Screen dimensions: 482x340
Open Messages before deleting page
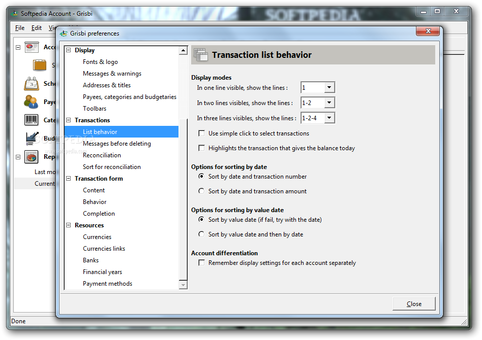click(117, 143)
